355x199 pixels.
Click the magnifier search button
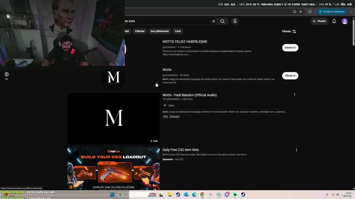pos(222,21)
